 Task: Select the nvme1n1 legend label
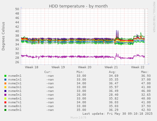pyautogui.click(x=15, y=80)
